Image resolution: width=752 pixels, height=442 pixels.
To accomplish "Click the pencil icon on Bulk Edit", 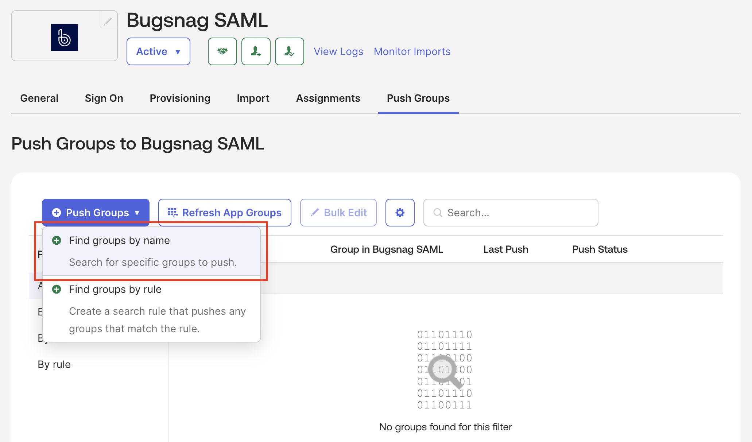I will pyautogui.click(x=315, y=213).
